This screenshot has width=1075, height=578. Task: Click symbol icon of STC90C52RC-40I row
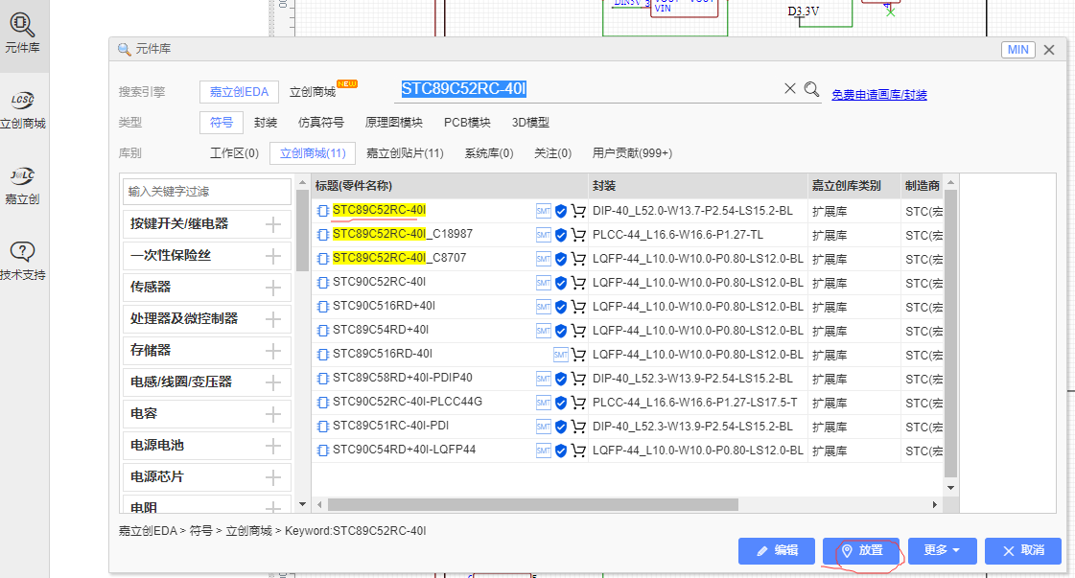[323, 283]
